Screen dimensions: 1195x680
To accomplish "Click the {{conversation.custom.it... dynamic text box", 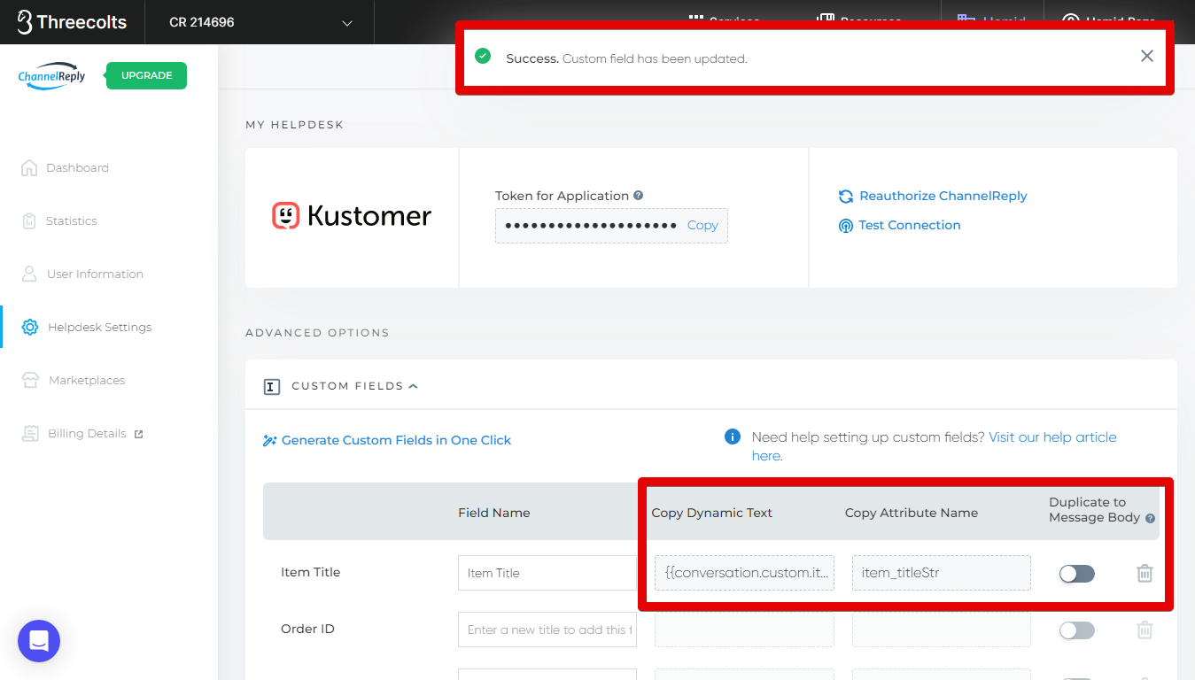I will (x=744, y=573).
